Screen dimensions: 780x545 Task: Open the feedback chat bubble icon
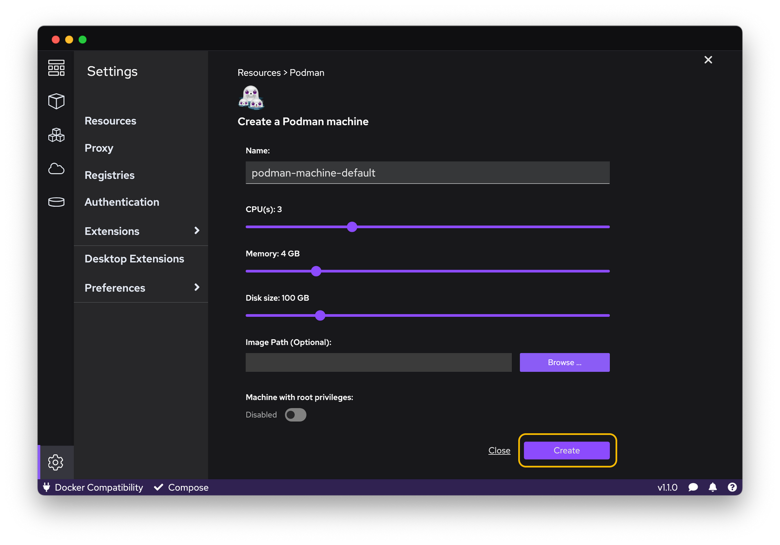click(x=693, y=487)
